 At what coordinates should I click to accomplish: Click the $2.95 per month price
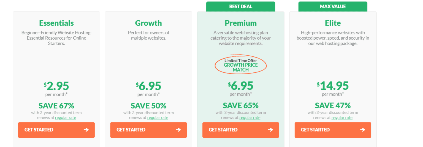pyautogui.click(x=56, y=86)
